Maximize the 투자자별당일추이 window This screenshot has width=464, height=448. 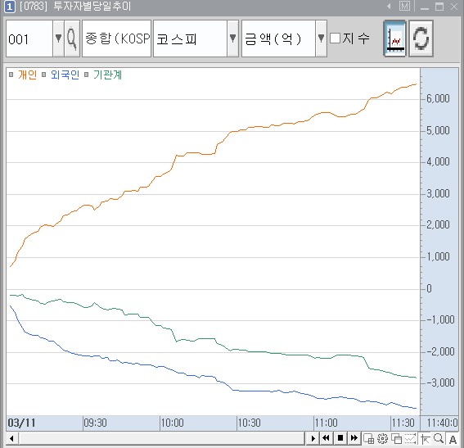tap(439, 7)
